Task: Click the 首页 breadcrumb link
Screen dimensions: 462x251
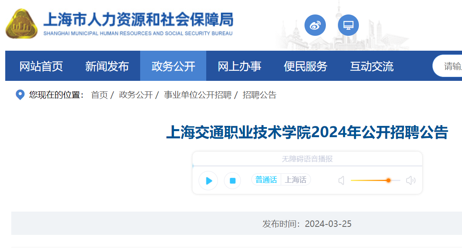Action: 99,95
